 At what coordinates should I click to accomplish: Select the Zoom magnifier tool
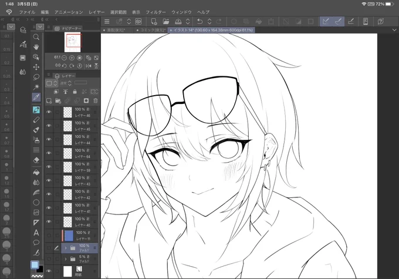[x=36, y=37]
